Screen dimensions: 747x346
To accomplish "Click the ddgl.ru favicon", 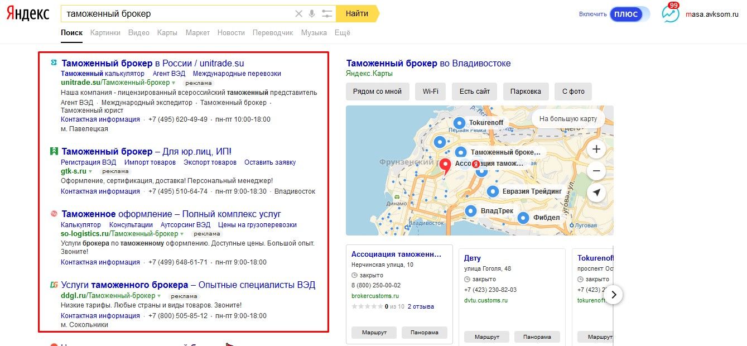I will pos(54,285).
